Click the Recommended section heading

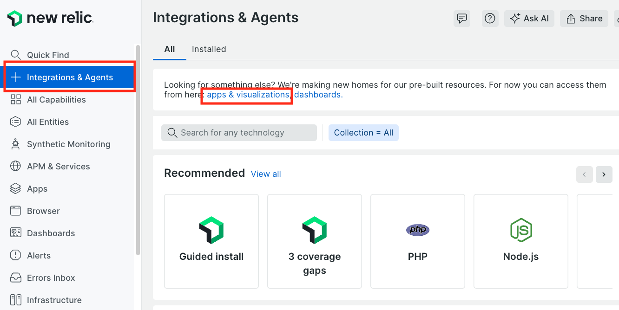click(x=204, y=173)
